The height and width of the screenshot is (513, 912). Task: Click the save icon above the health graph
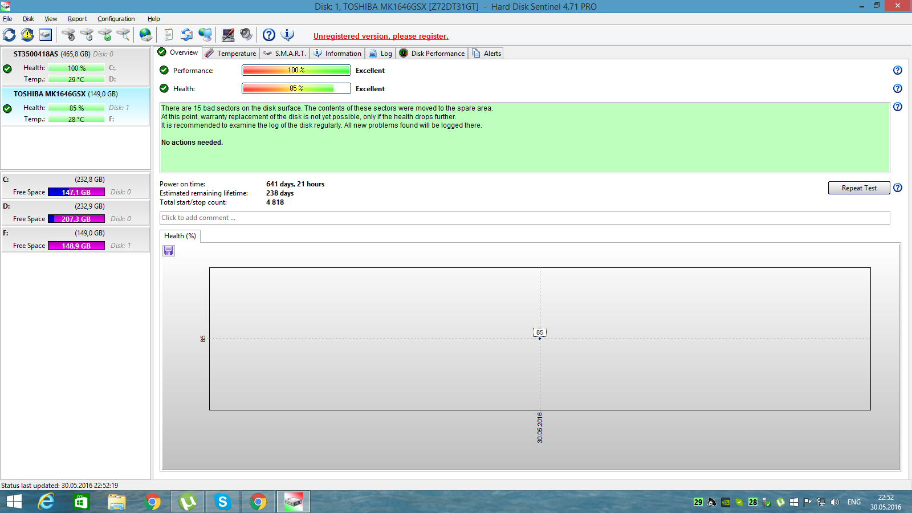169,251
